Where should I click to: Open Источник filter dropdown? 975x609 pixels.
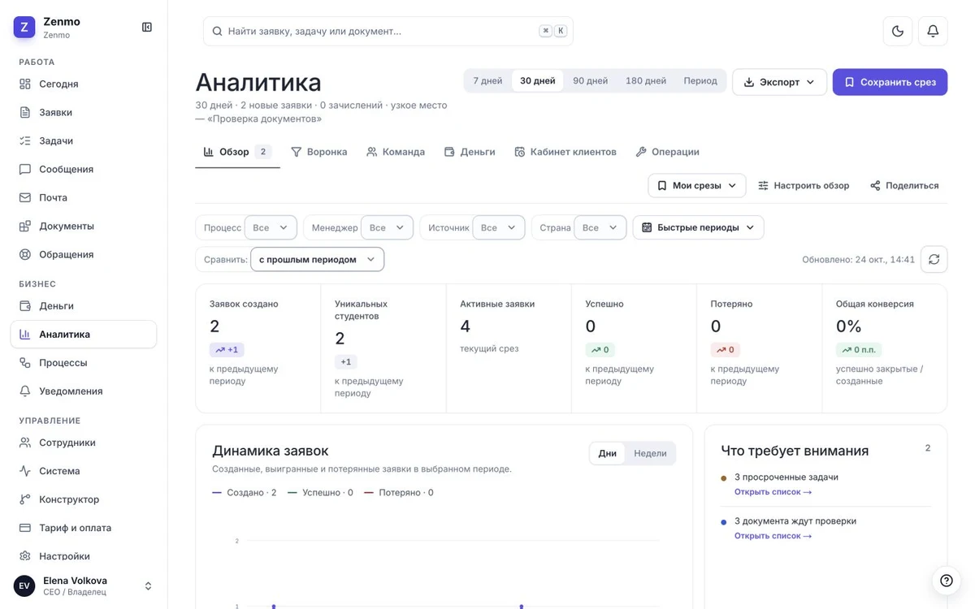pyautogui.click(x=498, y=227)
